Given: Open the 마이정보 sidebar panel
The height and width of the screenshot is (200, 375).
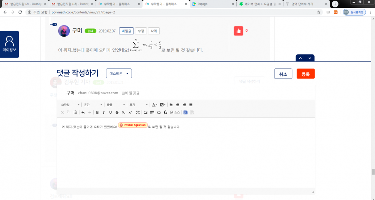Looking at the screenshot, I should [9, 44].
